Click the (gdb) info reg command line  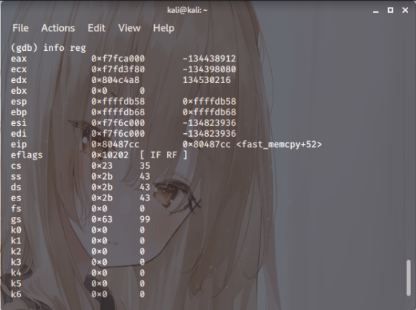tap(48, 48)
